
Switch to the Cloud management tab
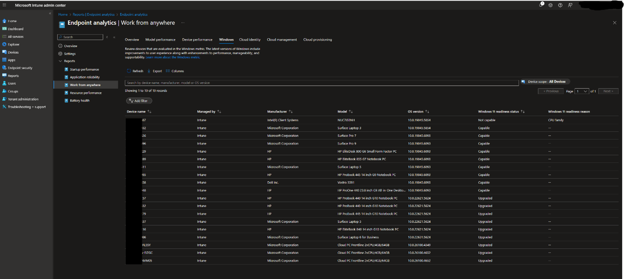[282, 40]
